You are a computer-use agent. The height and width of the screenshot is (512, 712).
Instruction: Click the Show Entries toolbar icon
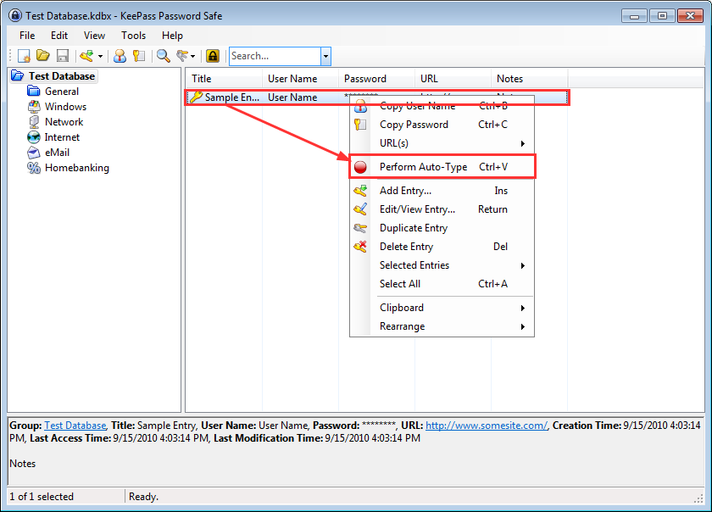click(182, 56)
